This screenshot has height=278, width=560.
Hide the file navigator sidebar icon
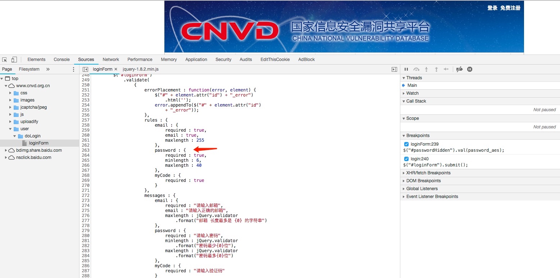click(85, 69)
